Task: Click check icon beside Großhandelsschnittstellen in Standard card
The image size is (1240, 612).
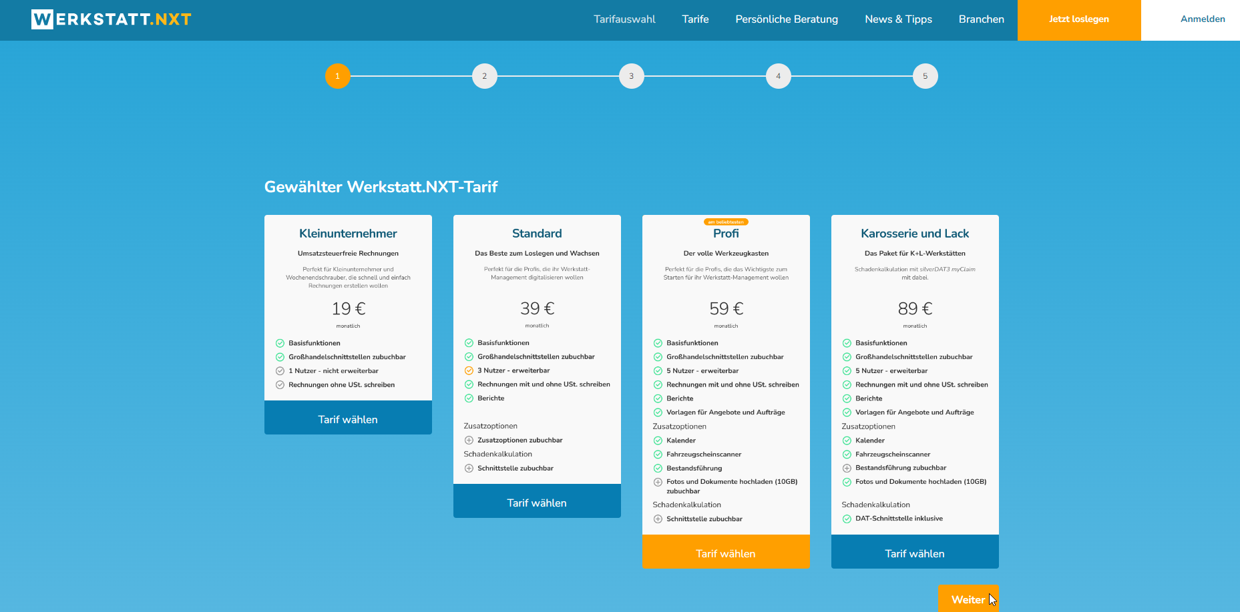Action: pos(469,357)
